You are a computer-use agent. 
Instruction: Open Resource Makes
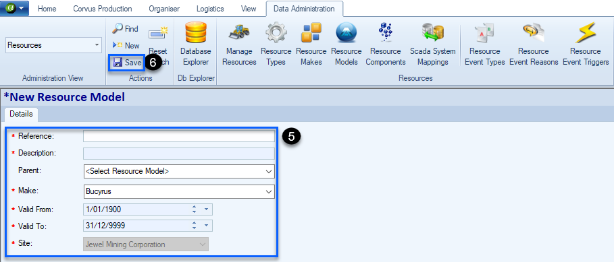point(311,44)
